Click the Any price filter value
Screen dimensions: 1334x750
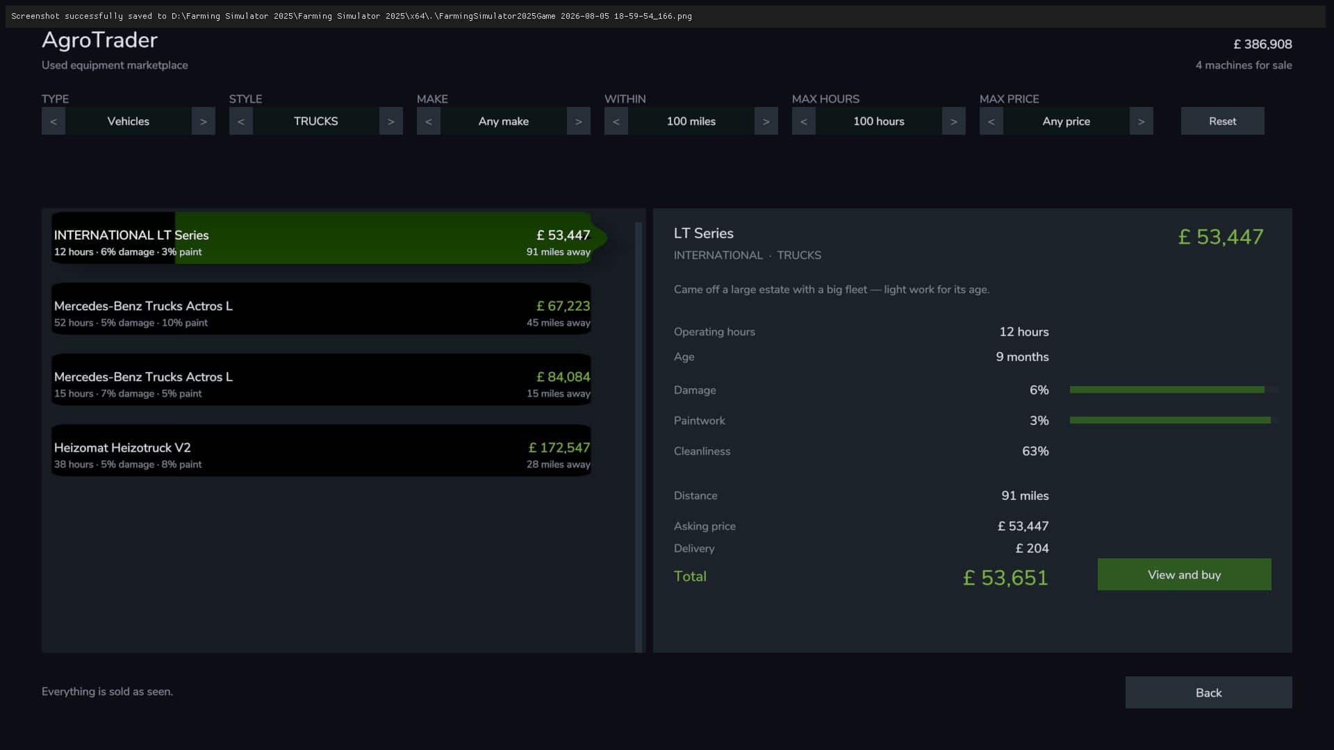click(x=1067, y=121)
